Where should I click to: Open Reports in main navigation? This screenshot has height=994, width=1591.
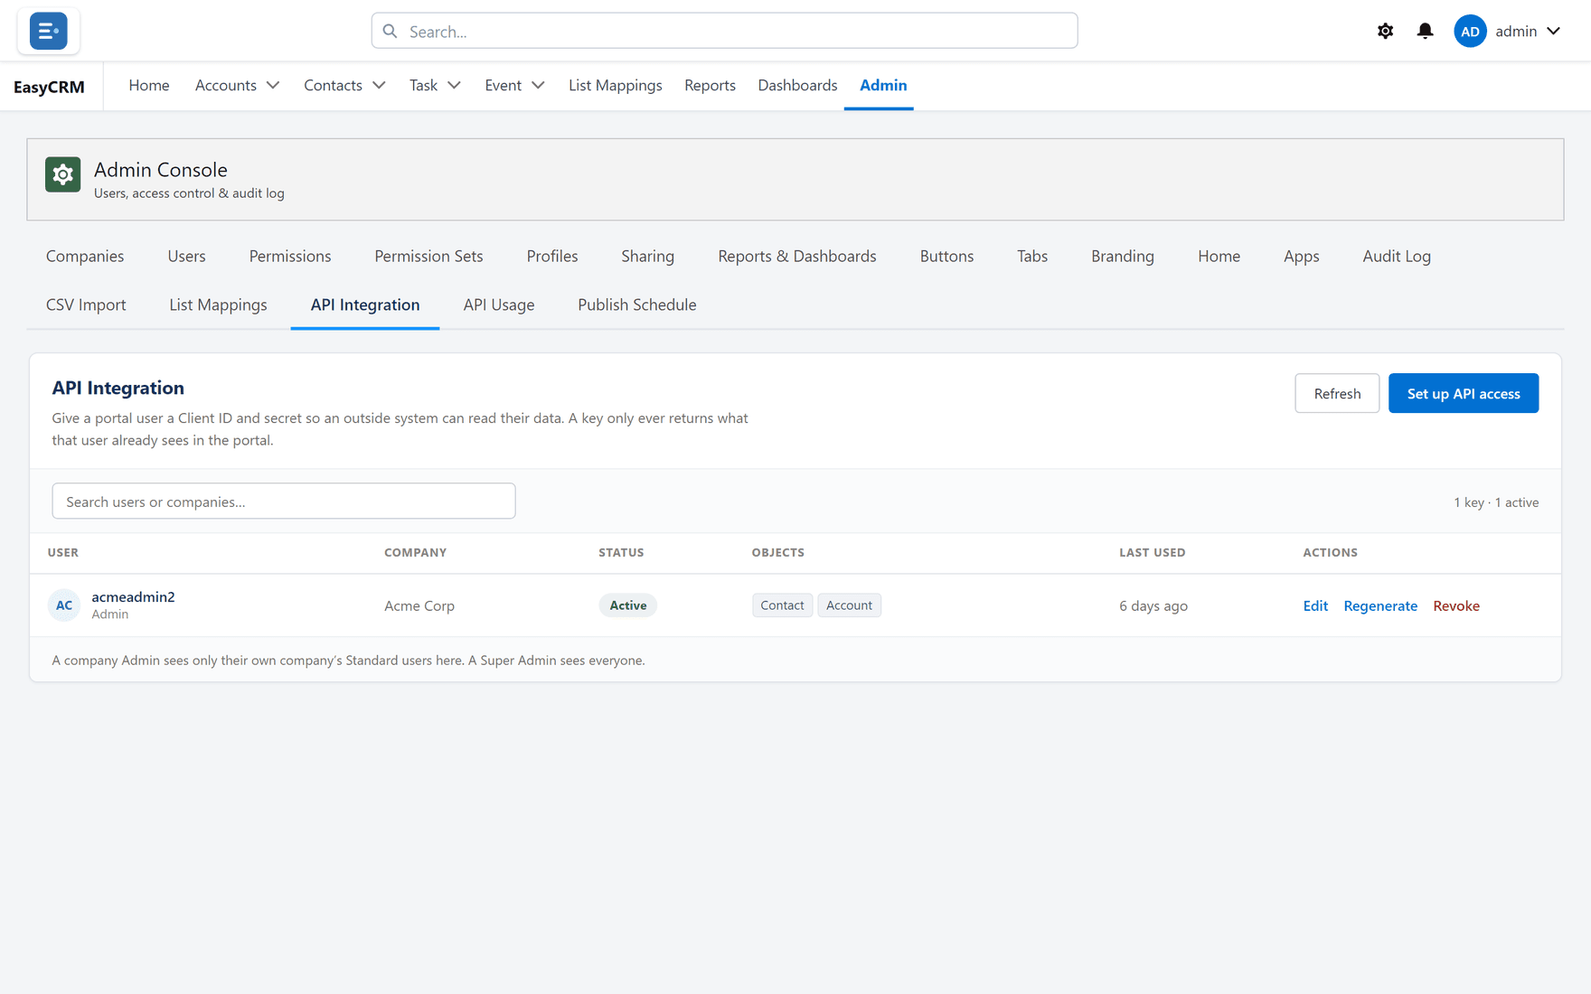710,85
